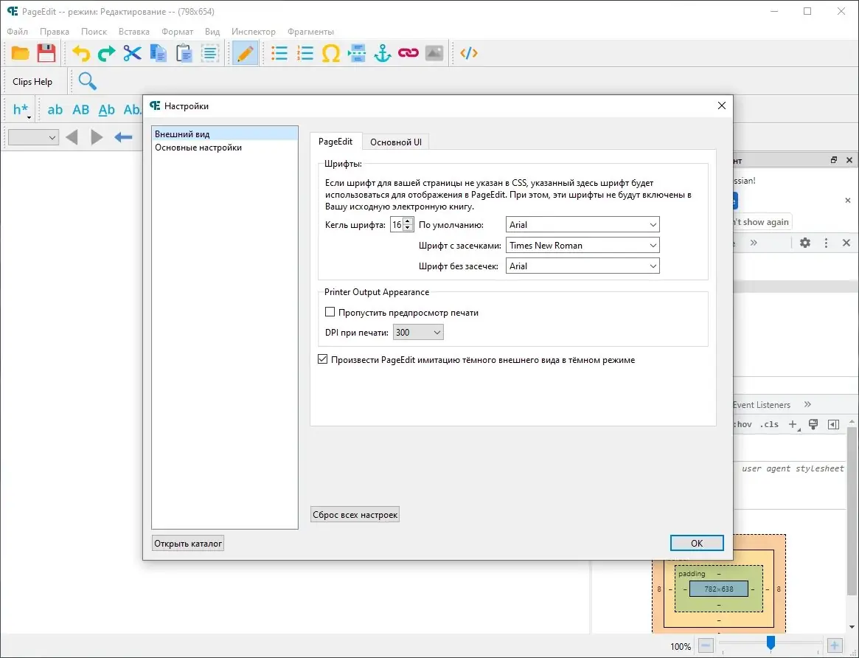This screenshot has height=658, width=859.
Task: Click 'Открыть каталог' button
Action: click(x=188, y=544)
